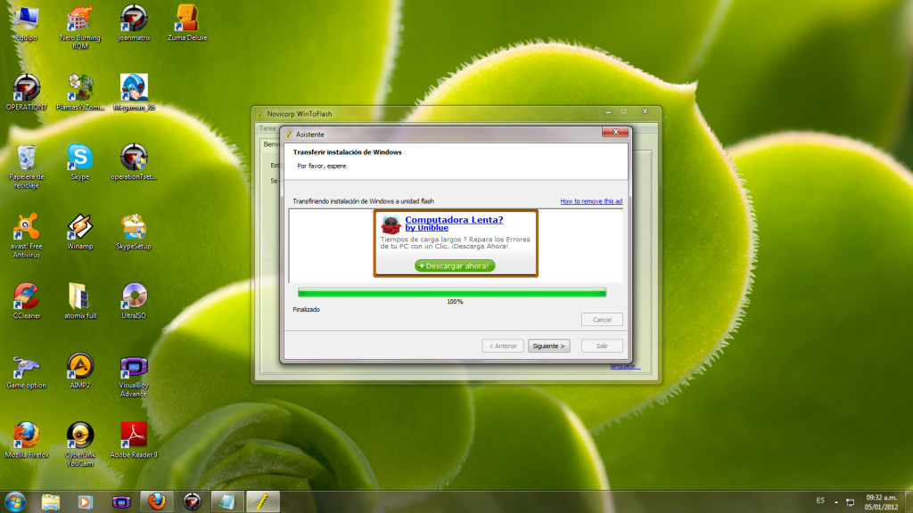This screenshot has width=913, height=513.
Task: Switch to WinToFlash in the taskbar
Action: coord(263,501)
